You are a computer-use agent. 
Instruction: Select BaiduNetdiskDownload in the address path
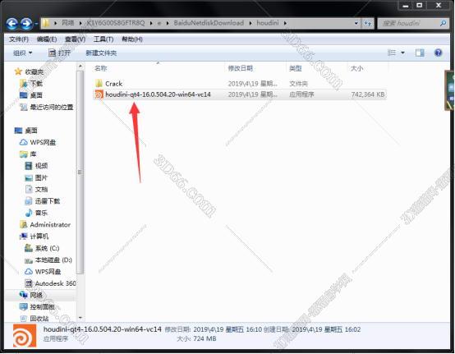209,23
